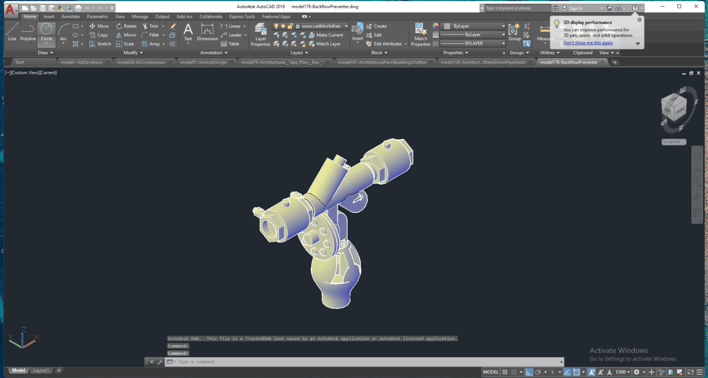Click the Match Properties tool
The height and width of the screenshot is (378, 708).
pyautogui.click(x=420, y=33)
